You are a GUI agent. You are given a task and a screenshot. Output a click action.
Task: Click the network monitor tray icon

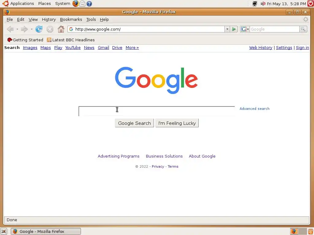(x=255, y=4)
